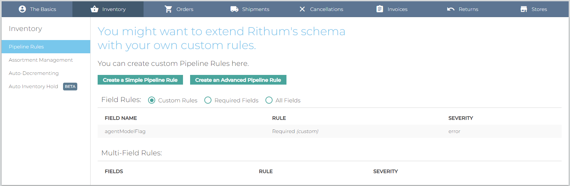570x186 pixels.
Task: Click the undo arrow Returns icon
Action: click(x=451, y=9)
